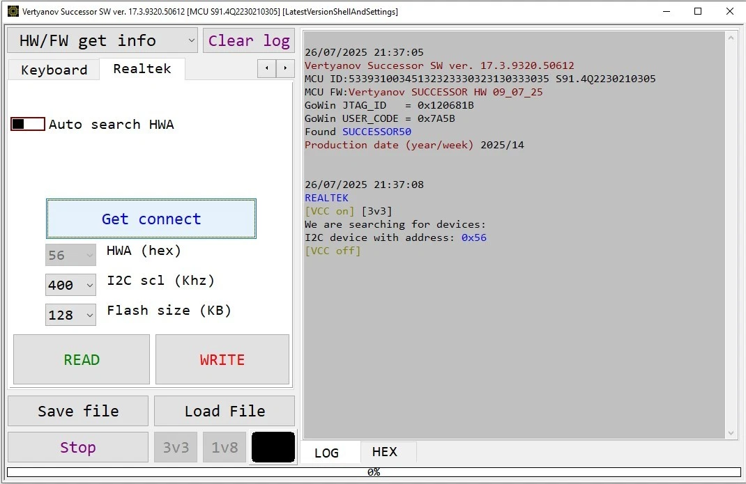Switch to the HEX tab

384,452
